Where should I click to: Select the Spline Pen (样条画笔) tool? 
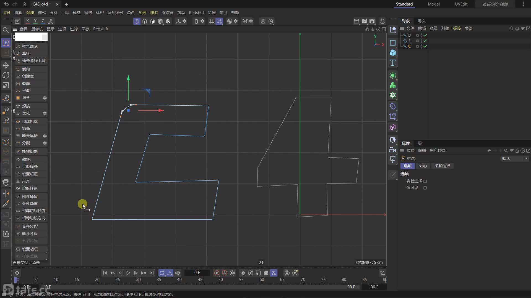point(31,46)
